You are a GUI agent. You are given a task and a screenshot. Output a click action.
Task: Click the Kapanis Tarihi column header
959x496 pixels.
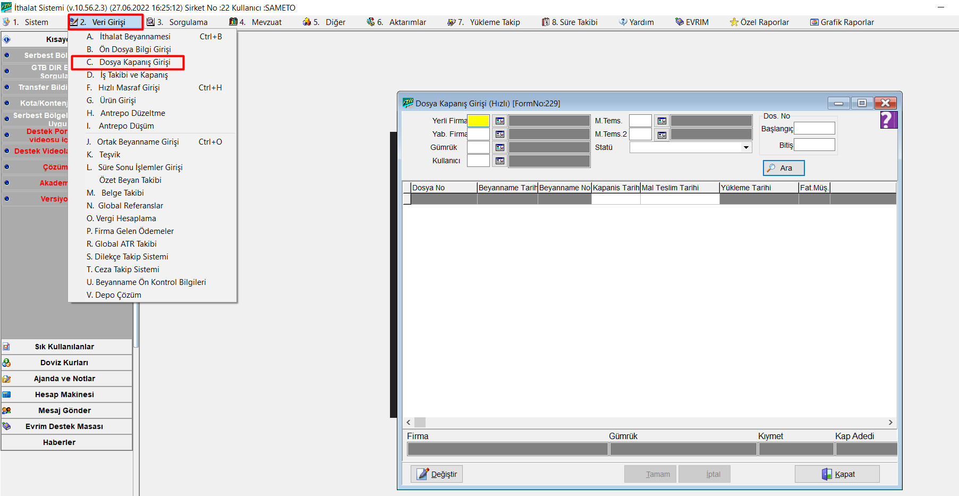click(616, 188)
